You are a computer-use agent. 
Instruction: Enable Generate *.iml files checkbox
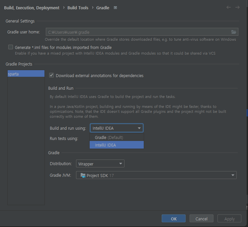coord(11,47)
